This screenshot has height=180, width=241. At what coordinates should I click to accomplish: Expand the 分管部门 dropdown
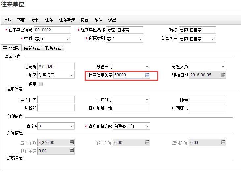(x=147, y=67)
